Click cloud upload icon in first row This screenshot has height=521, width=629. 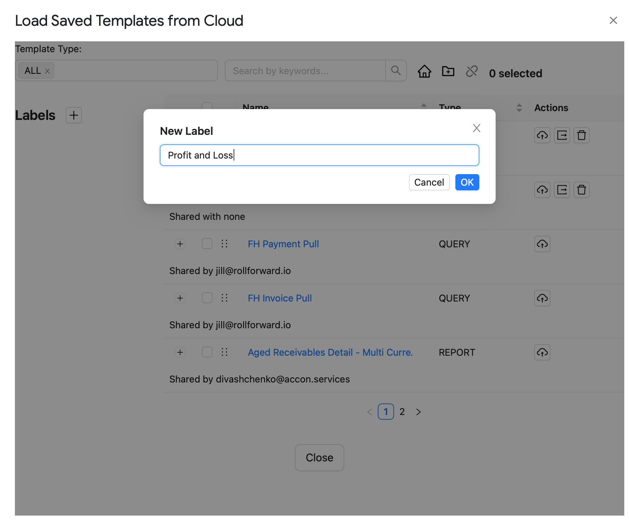point(542,136)
